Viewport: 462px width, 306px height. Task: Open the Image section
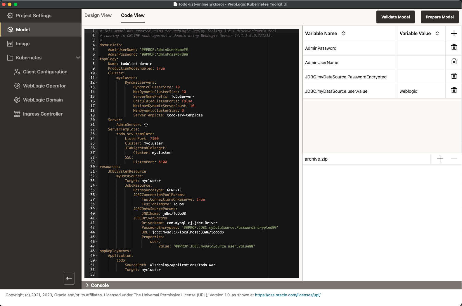[23, 44]
